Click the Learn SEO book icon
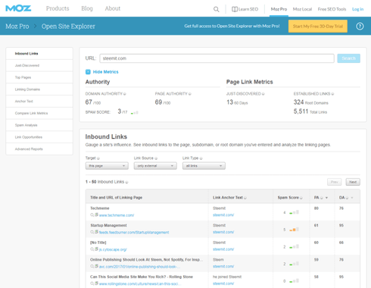The width and height of the screenshot is (371, 288). click(x=235, y=9)
